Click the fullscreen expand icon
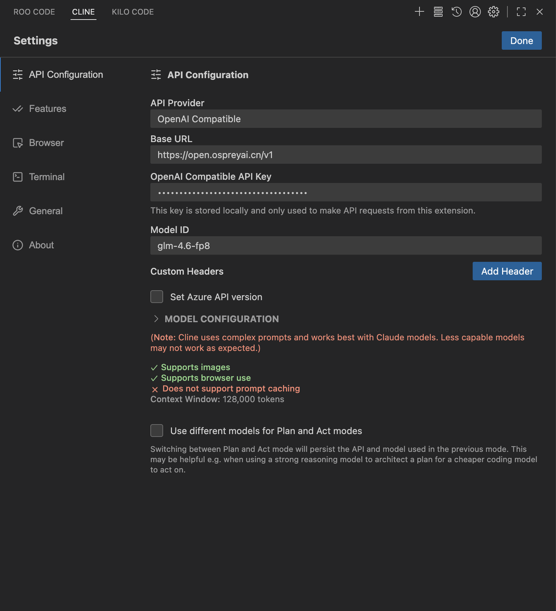The height and width of the screenshot is (611, 556). (x=521, y=12)
